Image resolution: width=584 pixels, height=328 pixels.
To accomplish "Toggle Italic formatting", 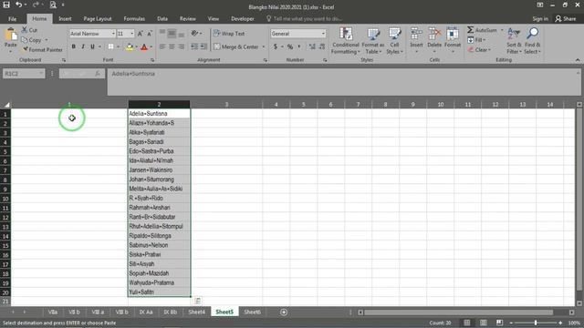I will pos(83,46).
